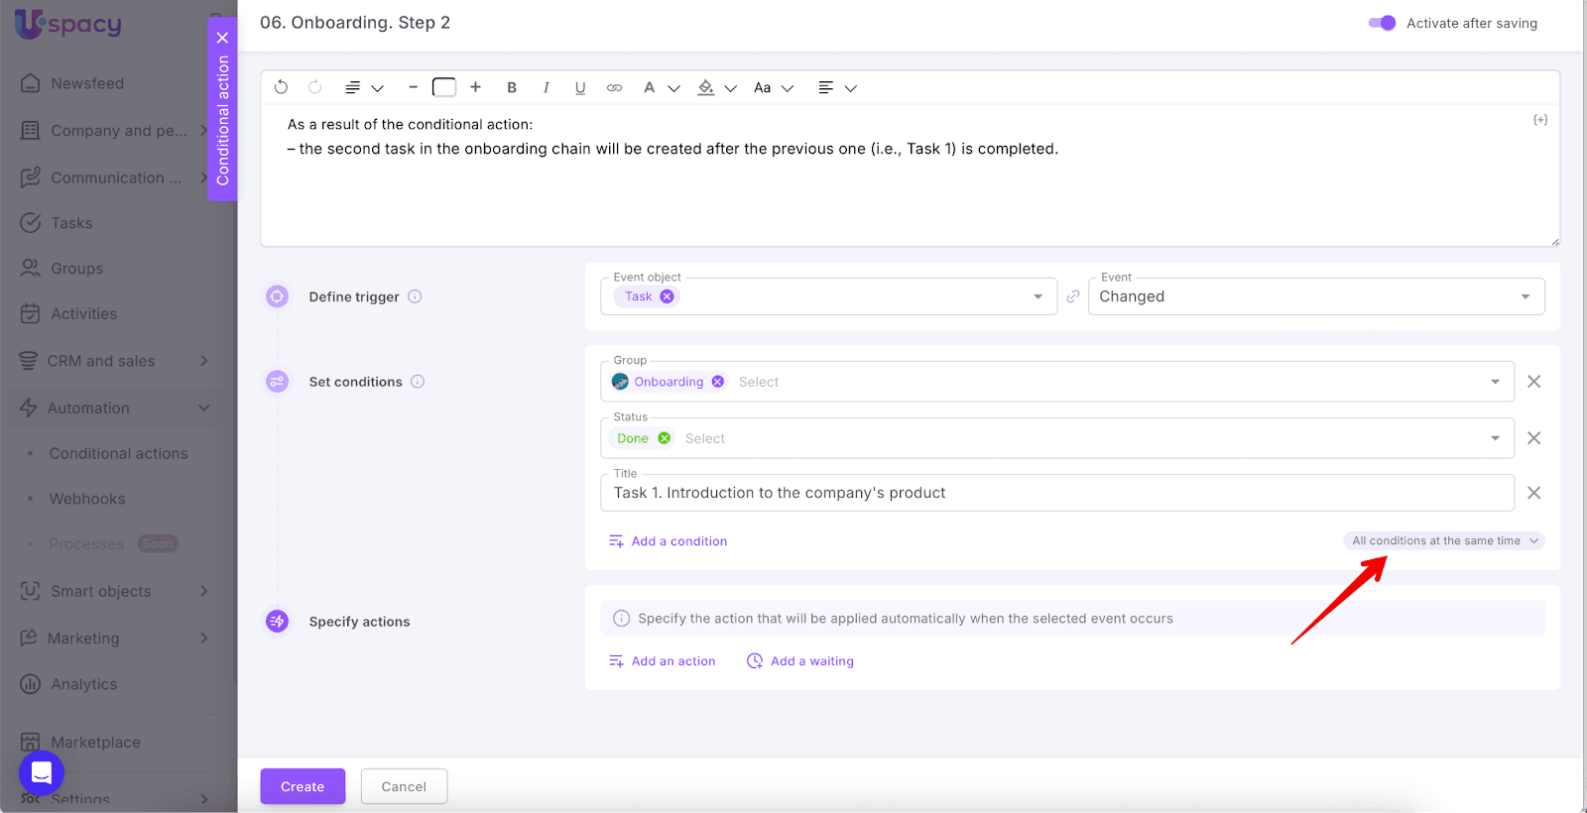Toggle bold formatting in the editor

coord(512,87)
